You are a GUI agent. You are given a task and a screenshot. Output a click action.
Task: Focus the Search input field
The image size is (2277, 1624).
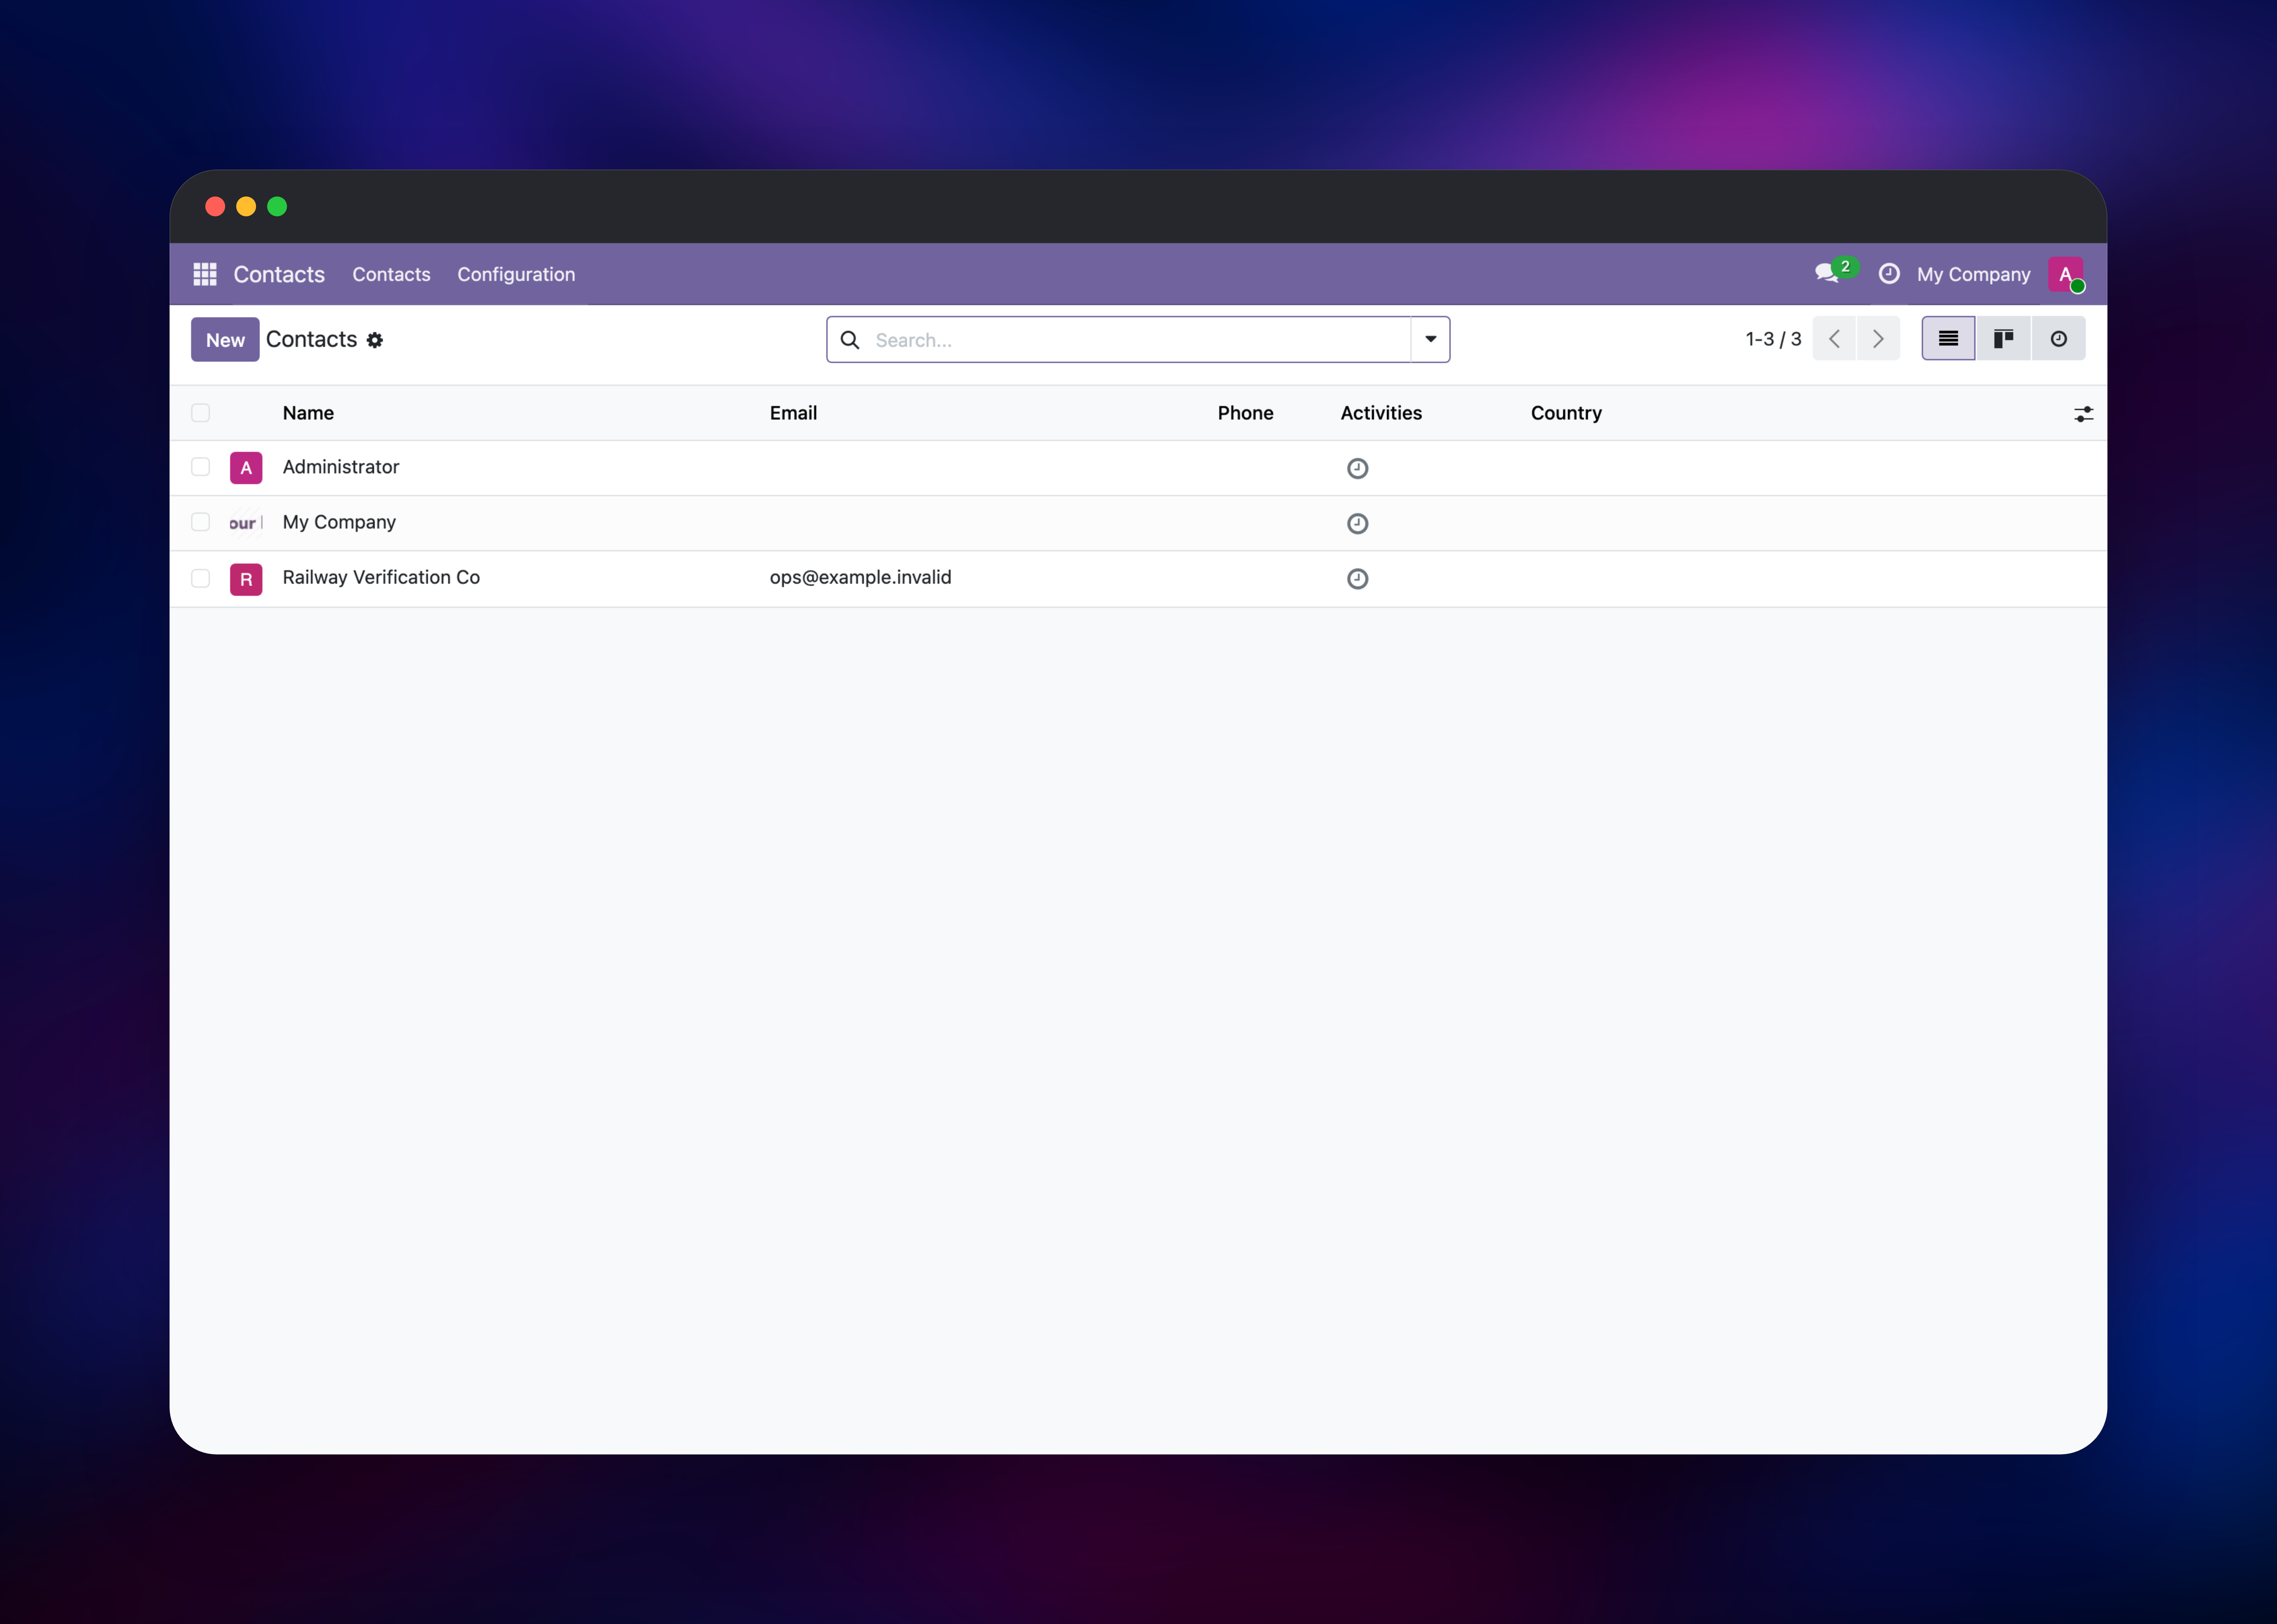[1138, 340]
